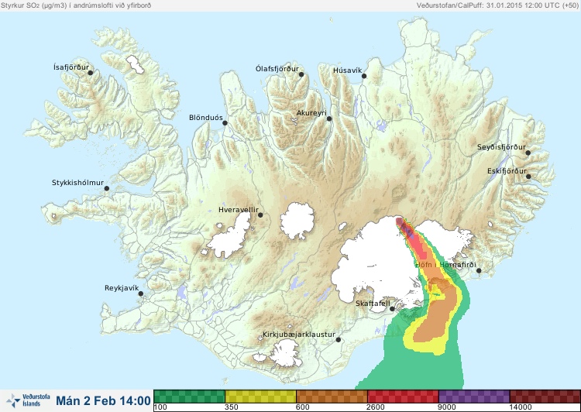Viewport: 581px width, 412px height.
Task: Click the Akureyri town marker
Action: (329, 118)
